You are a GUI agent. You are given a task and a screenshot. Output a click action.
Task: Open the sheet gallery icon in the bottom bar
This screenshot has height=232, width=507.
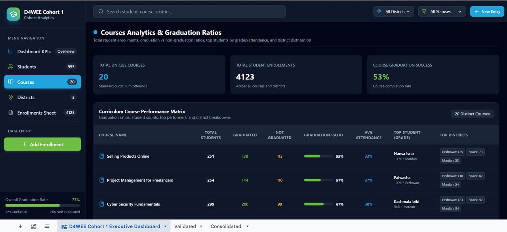coord(34,226)
